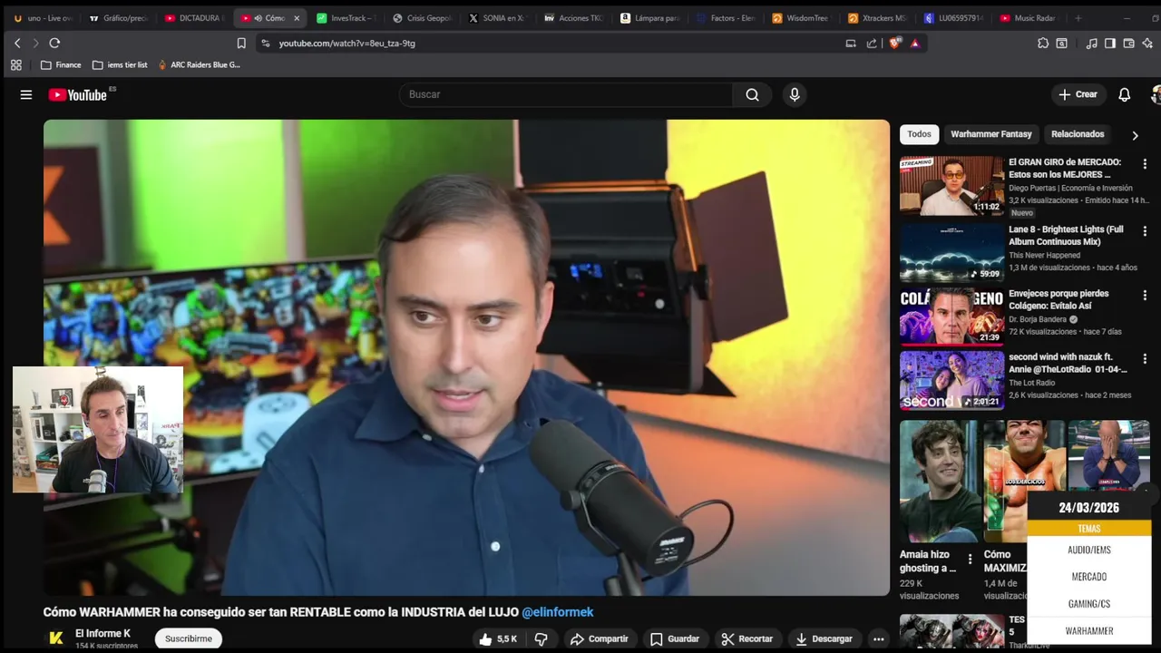The width and height of the screenshot is (1161, 653).
Task: Share this page from address bar
Action: tap(872, 43)
